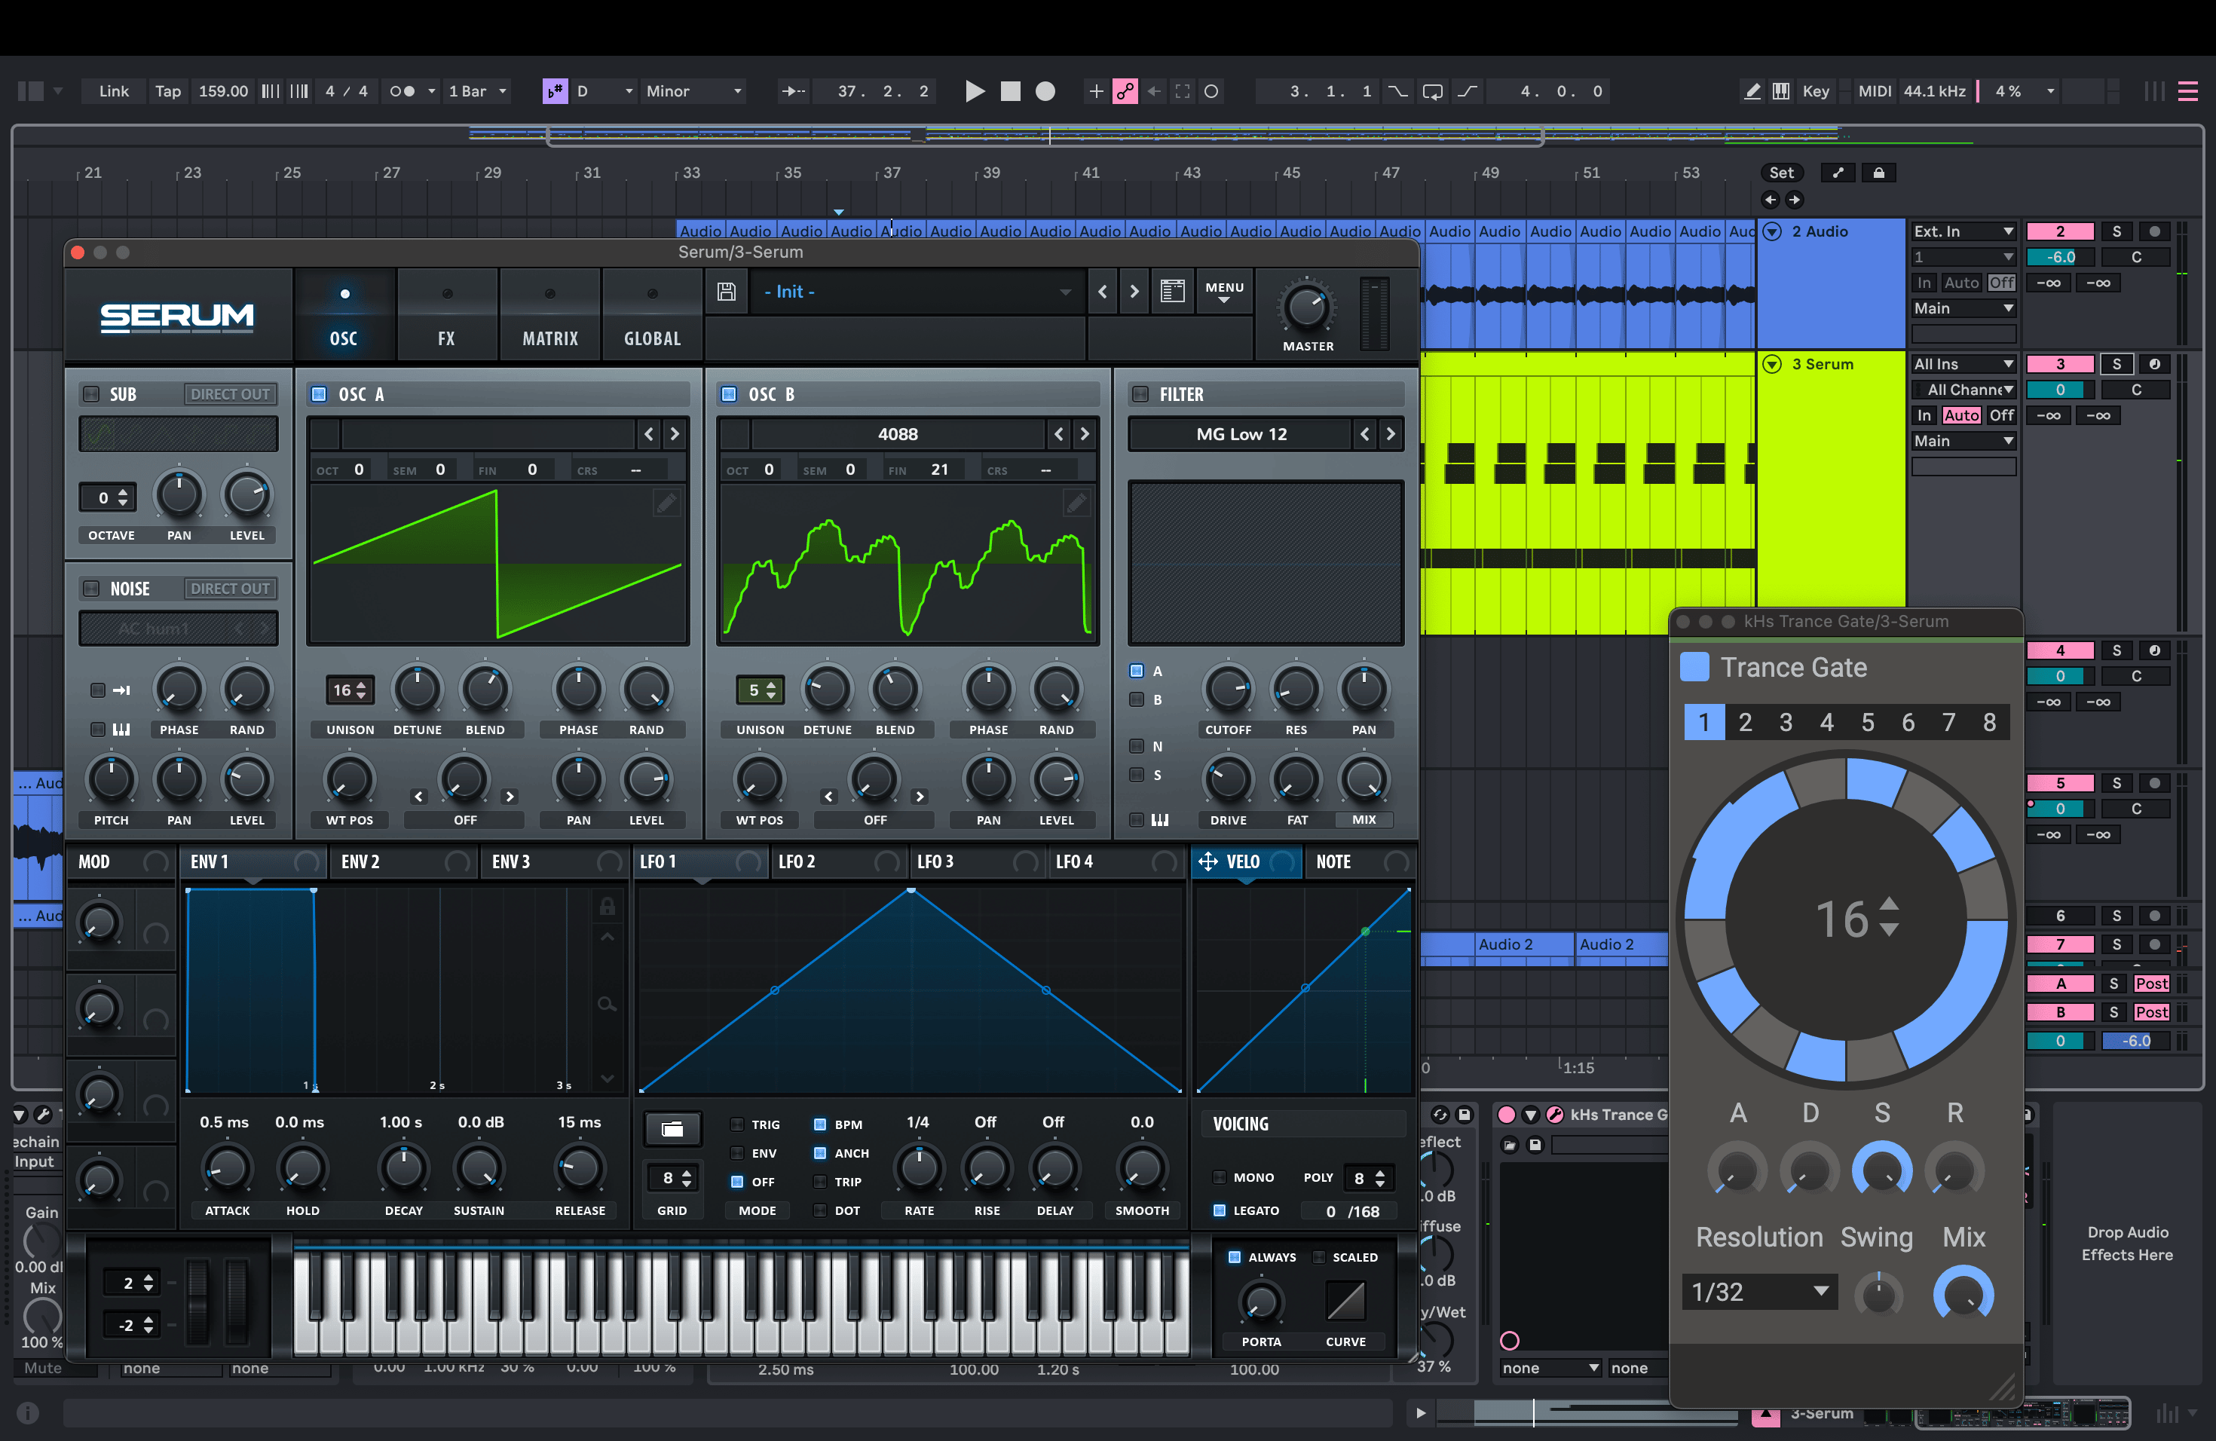Switch to Serum's GLOBAL tab

653,316
